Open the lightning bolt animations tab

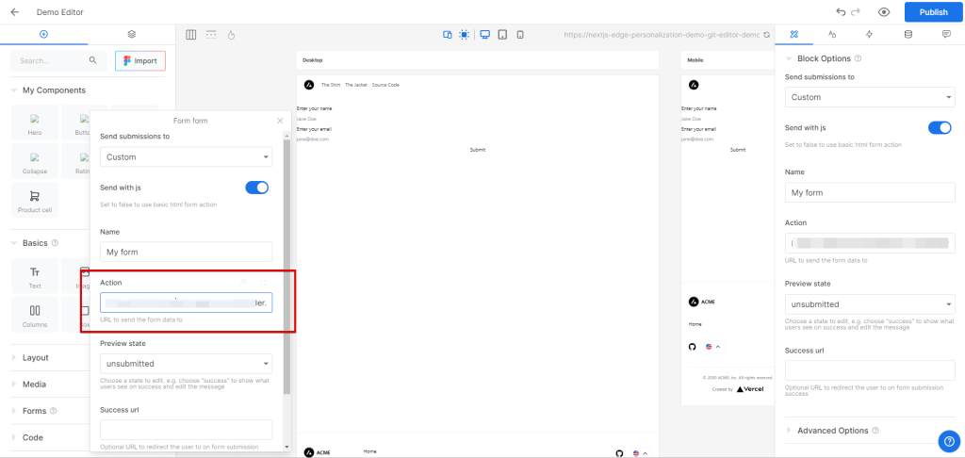(869, 34)
